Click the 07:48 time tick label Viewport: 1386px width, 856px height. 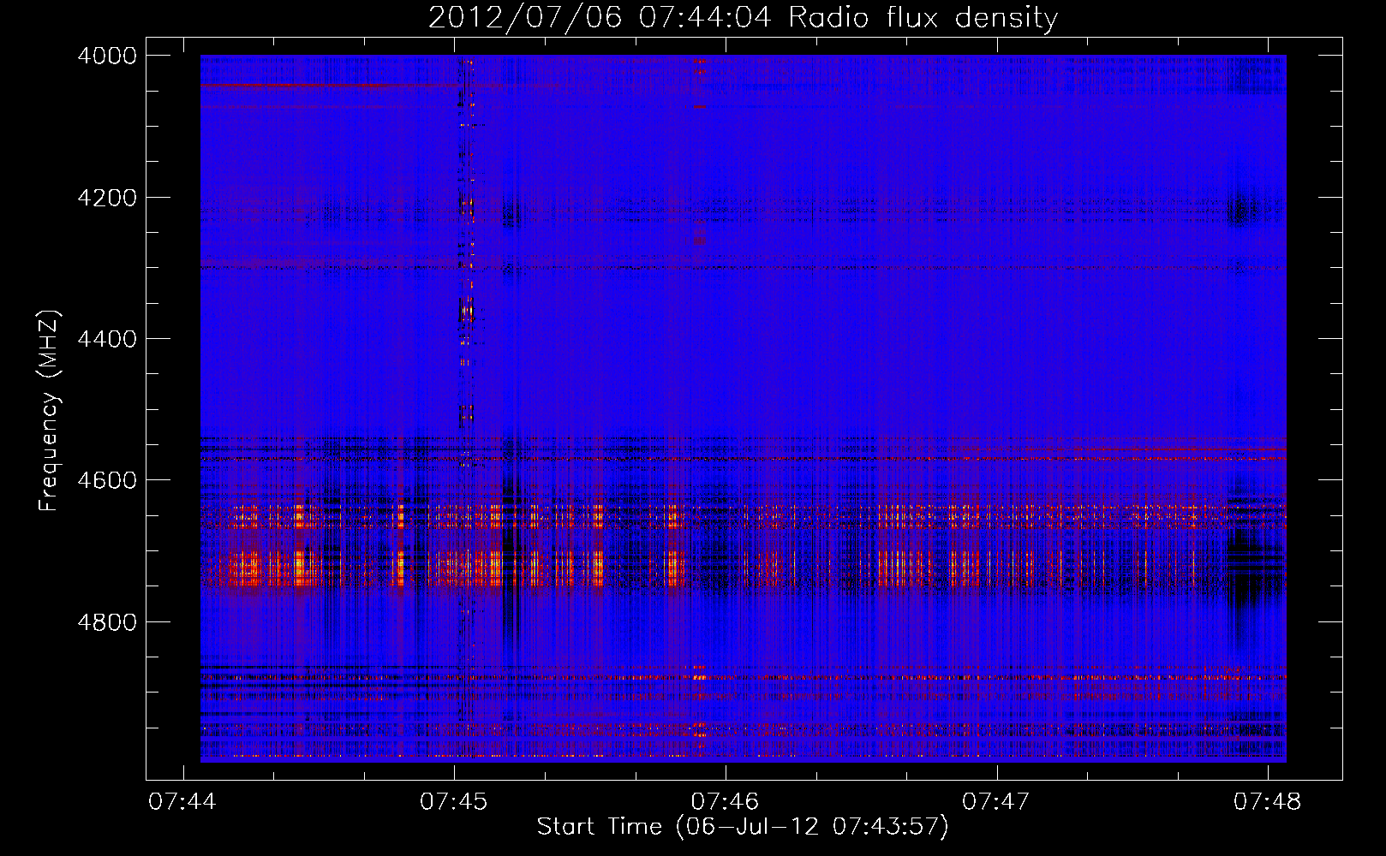point(1267,801)
